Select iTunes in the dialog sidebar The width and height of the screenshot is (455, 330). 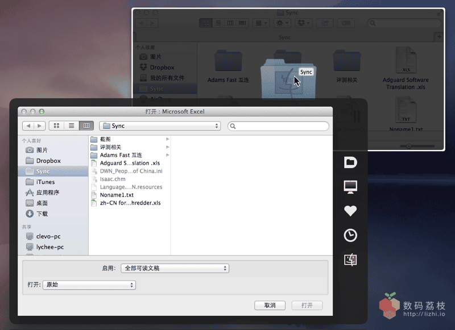[53, 182]
